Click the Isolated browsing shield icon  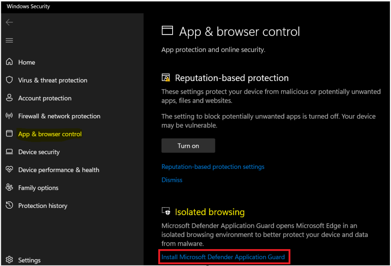[x=166, y=211]
